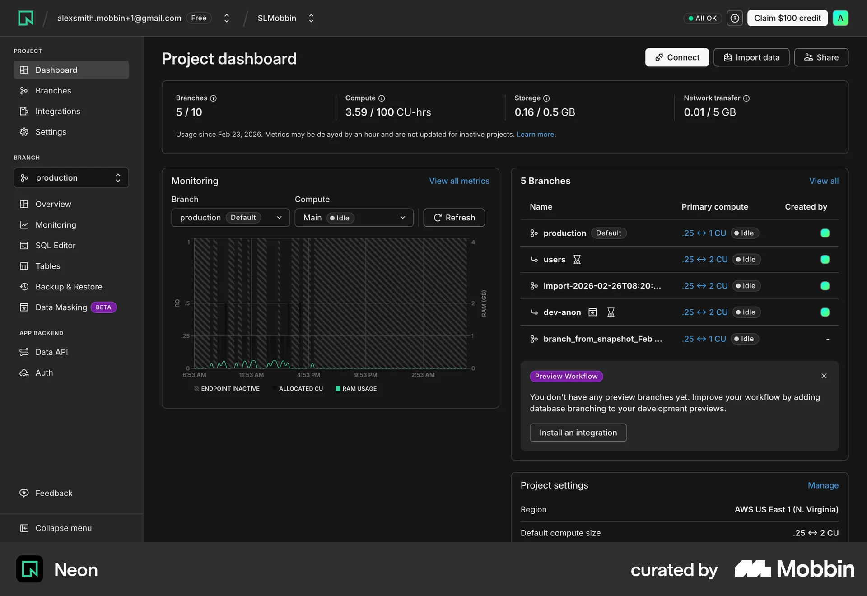View all branches
Screen dimensions: 867x596
(824, 181)
